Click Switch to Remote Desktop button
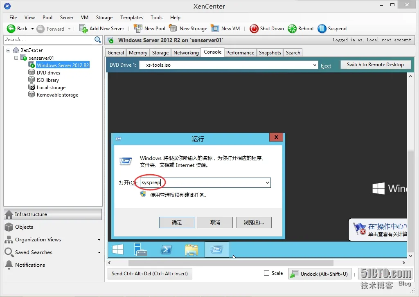The image size is (419, 297). (375, 65)
